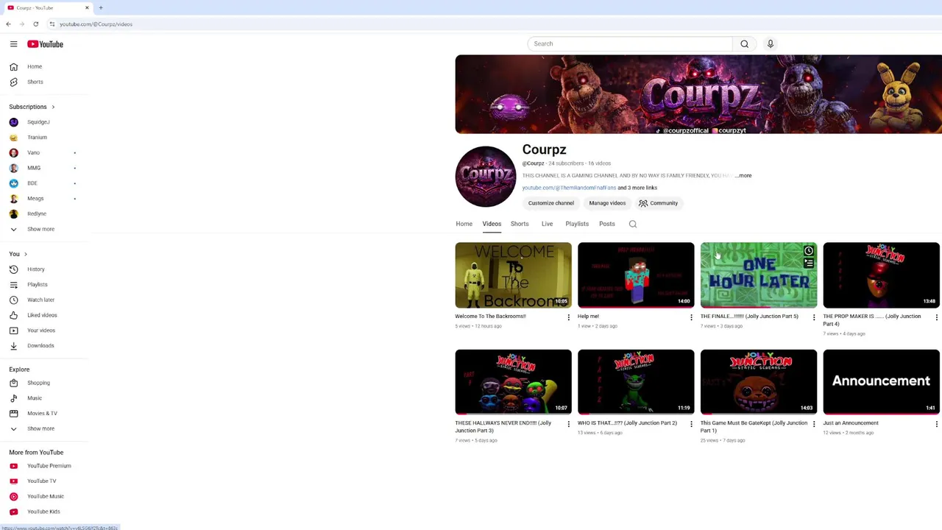Open the ThemRandomFnafFans channel link
942x530 pixels.
click(x=569, y=188)
